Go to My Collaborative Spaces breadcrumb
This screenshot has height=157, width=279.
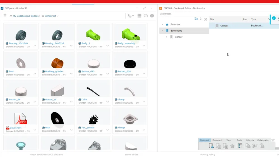[26, 16]
